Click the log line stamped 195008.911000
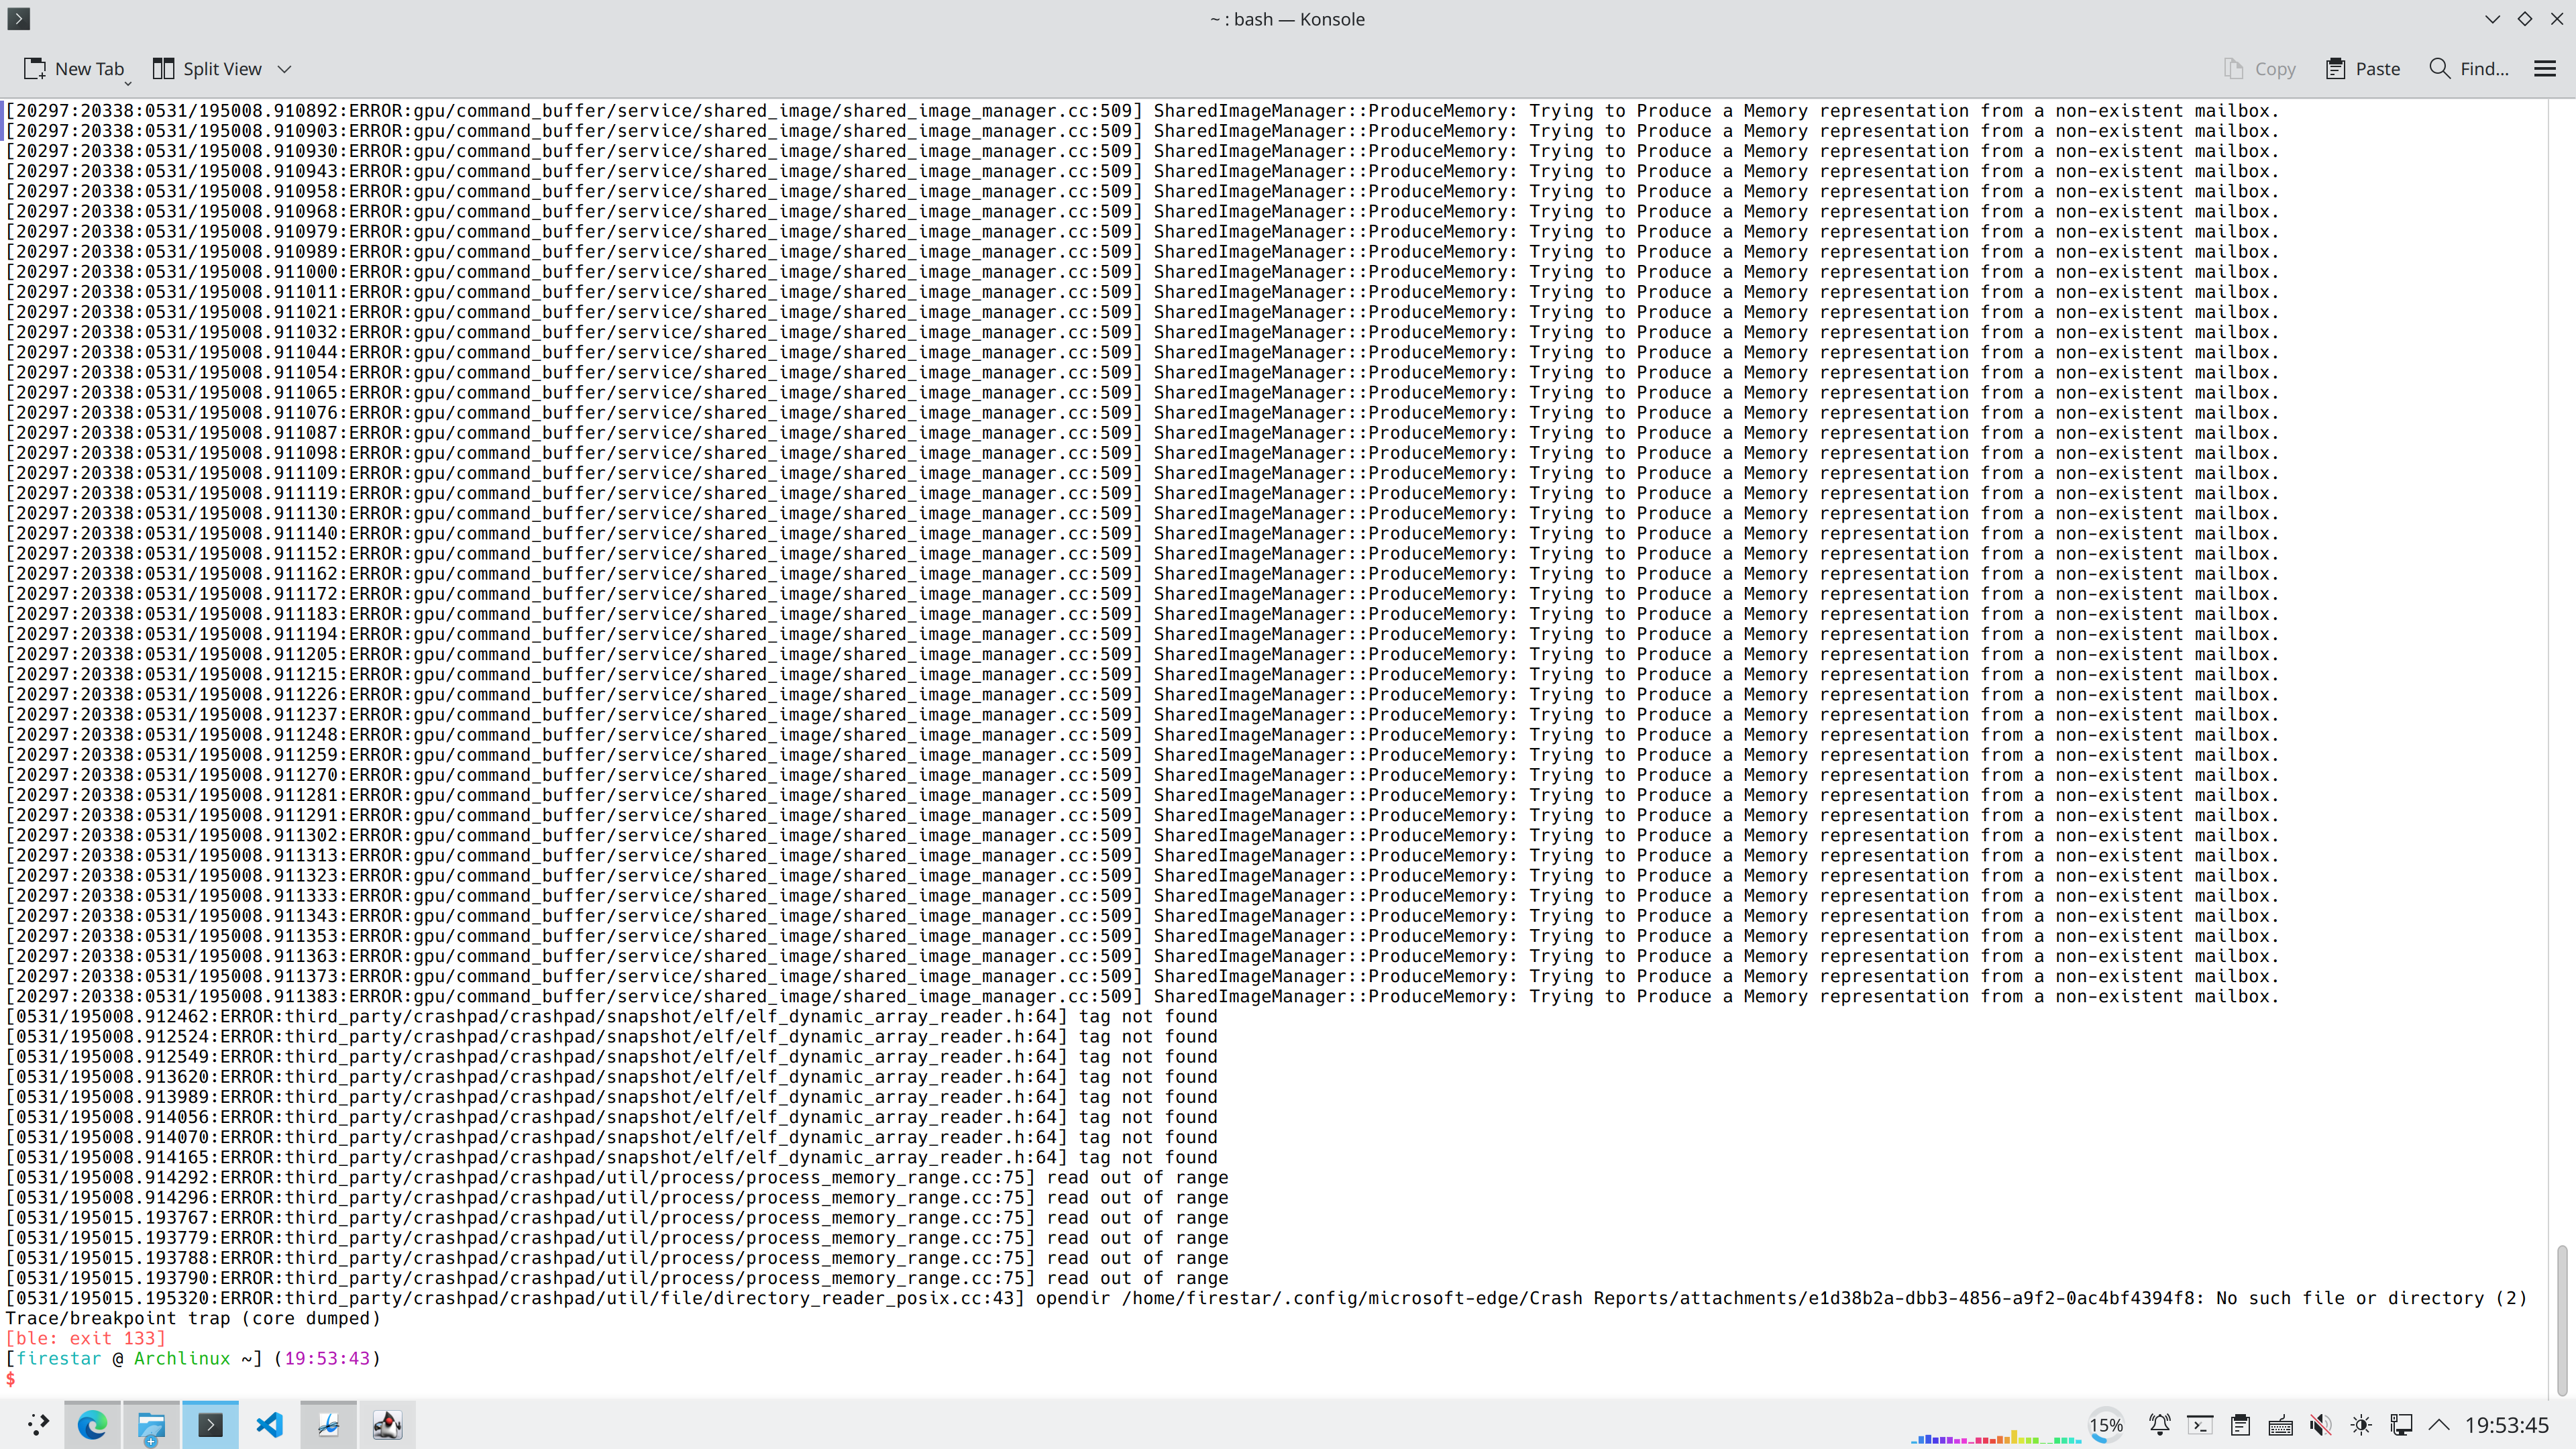 click(x=1142, y=272)
